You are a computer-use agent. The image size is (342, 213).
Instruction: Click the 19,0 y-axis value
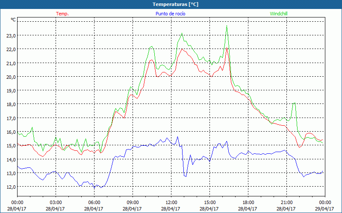point(11,91)
